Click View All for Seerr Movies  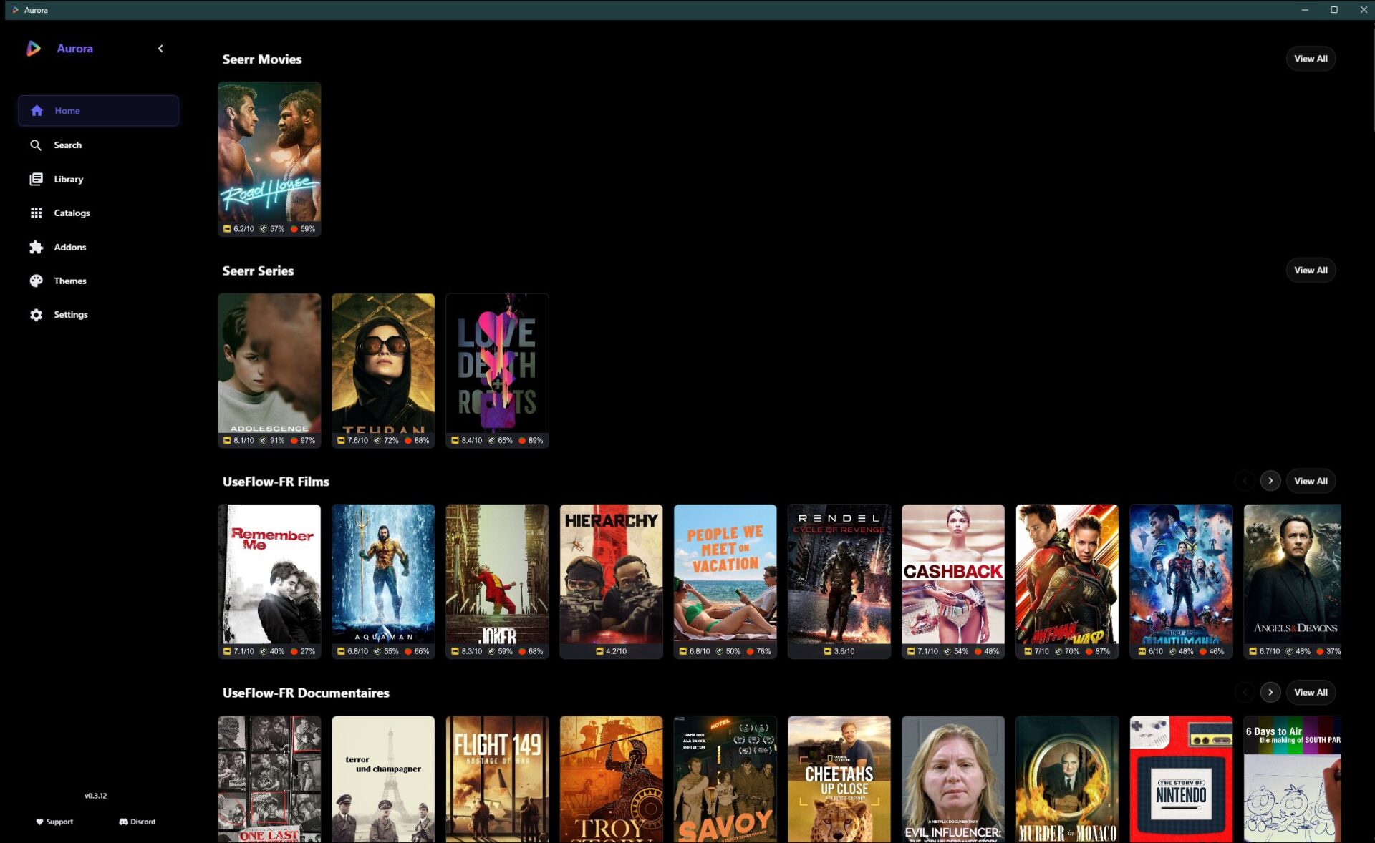[x=1310, y=59]
